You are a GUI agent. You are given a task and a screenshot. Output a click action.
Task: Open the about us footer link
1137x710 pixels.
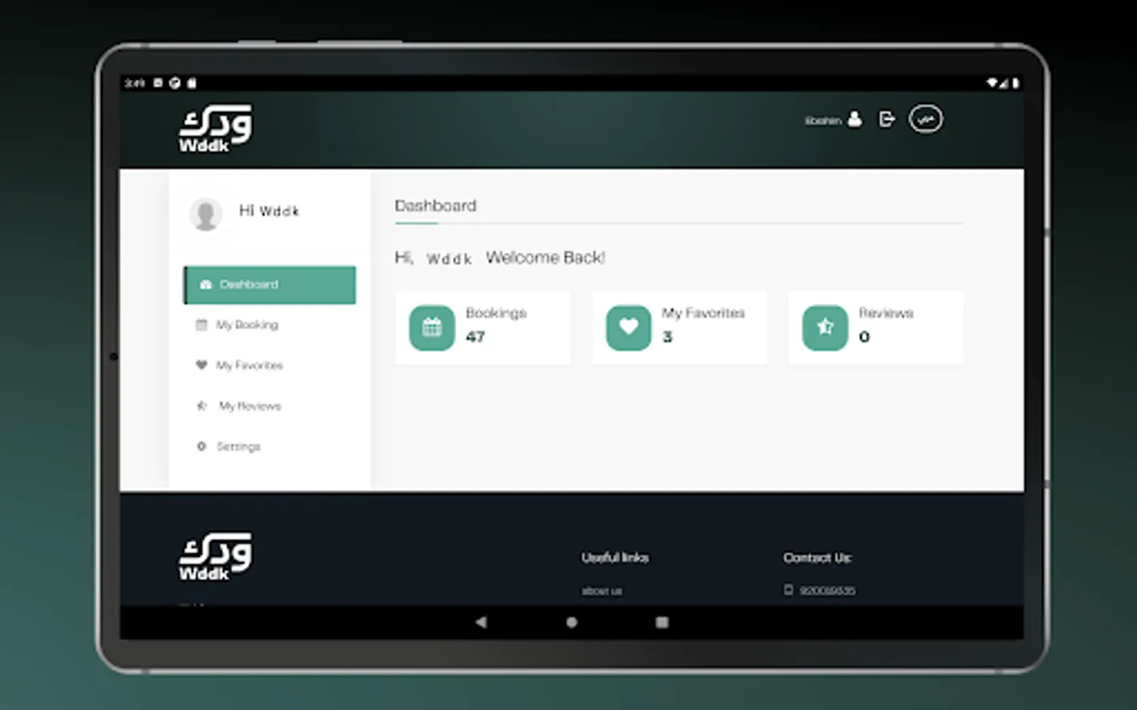602,591
